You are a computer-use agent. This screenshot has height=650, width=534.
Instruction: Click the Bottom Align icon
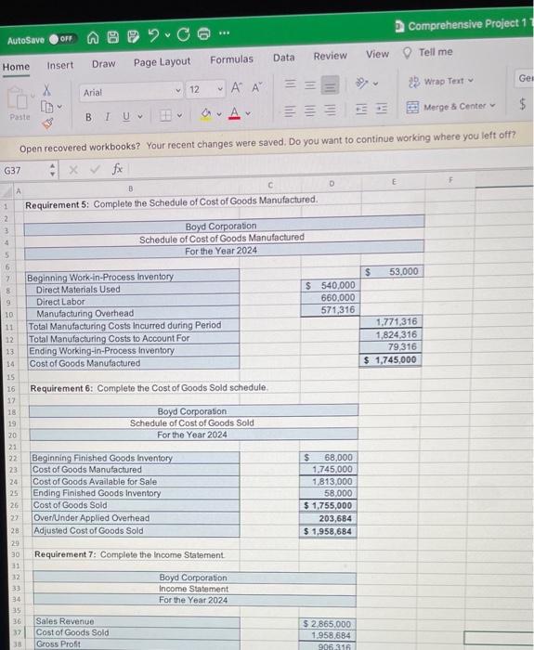click(330, 85)
